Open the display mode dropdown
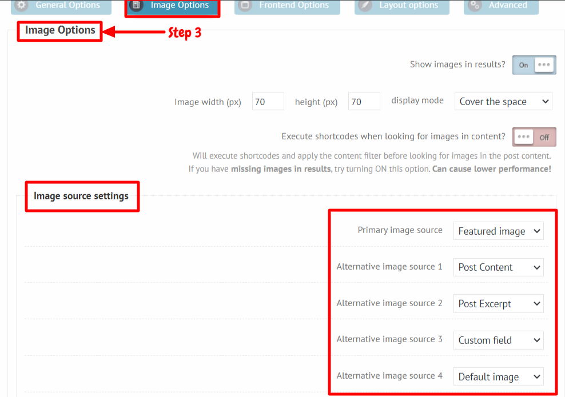Viewport: 565px width, 397px height. pos(503,102)
